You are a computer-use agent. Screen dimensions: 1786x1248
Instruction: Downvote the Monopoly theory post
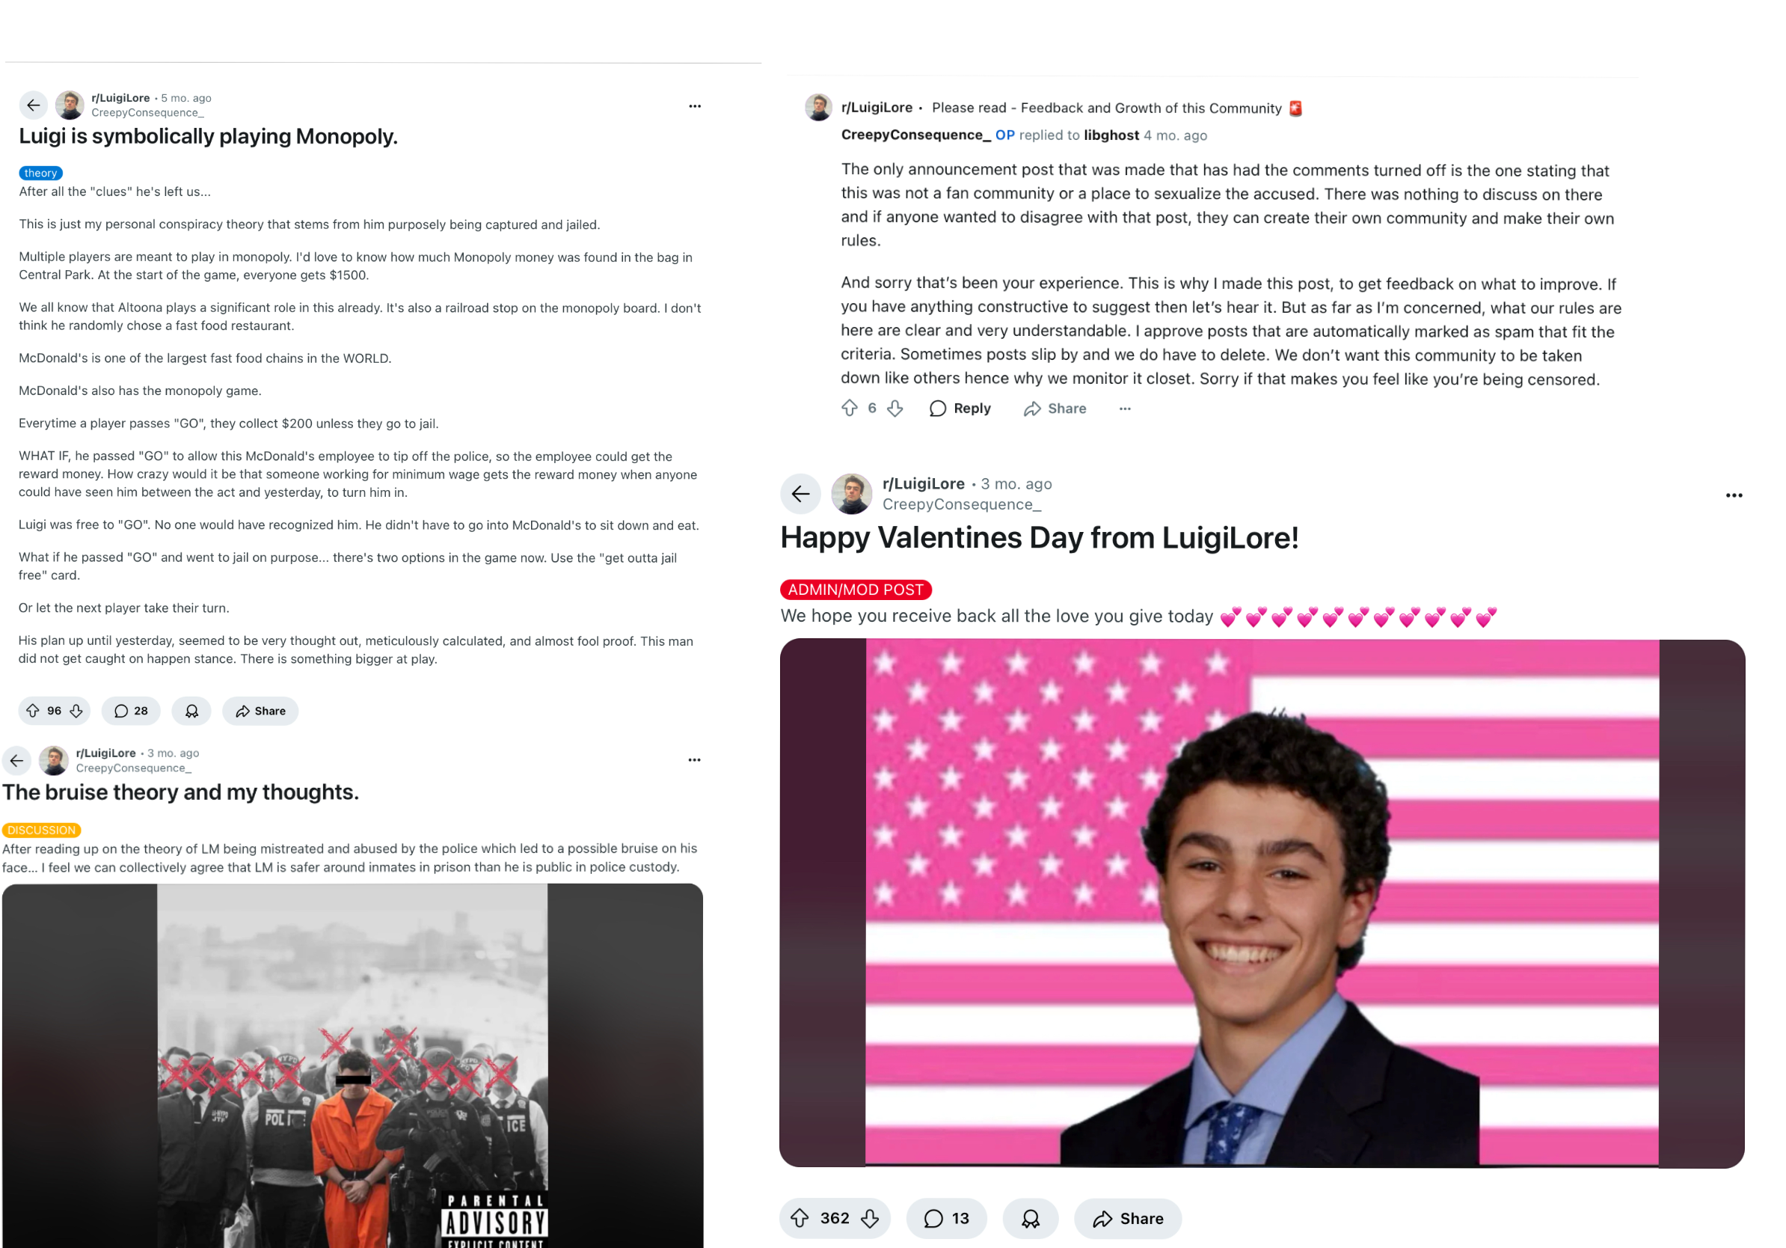pos(76,710)
